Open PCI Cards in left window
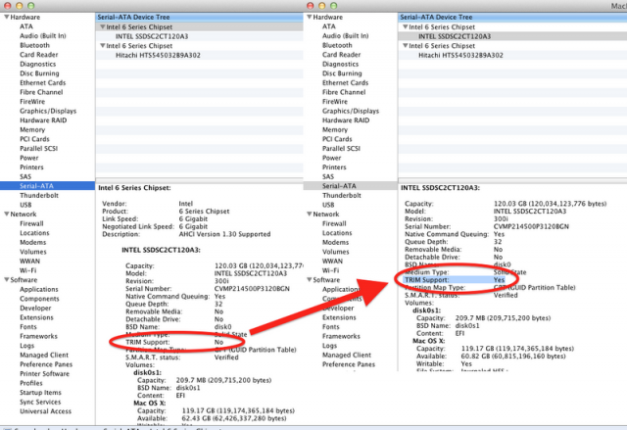The height and width of the screenshot is (430, 627). (35, 139)
